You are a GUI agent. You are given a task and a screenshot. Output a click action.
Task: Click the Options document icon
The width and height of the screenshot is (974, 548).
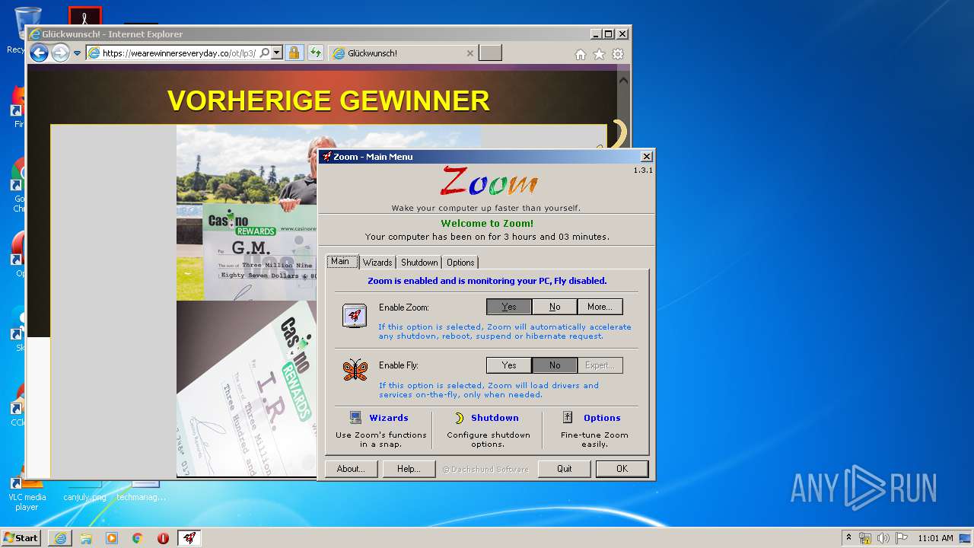pyautogui.click(x=568, y=417)
